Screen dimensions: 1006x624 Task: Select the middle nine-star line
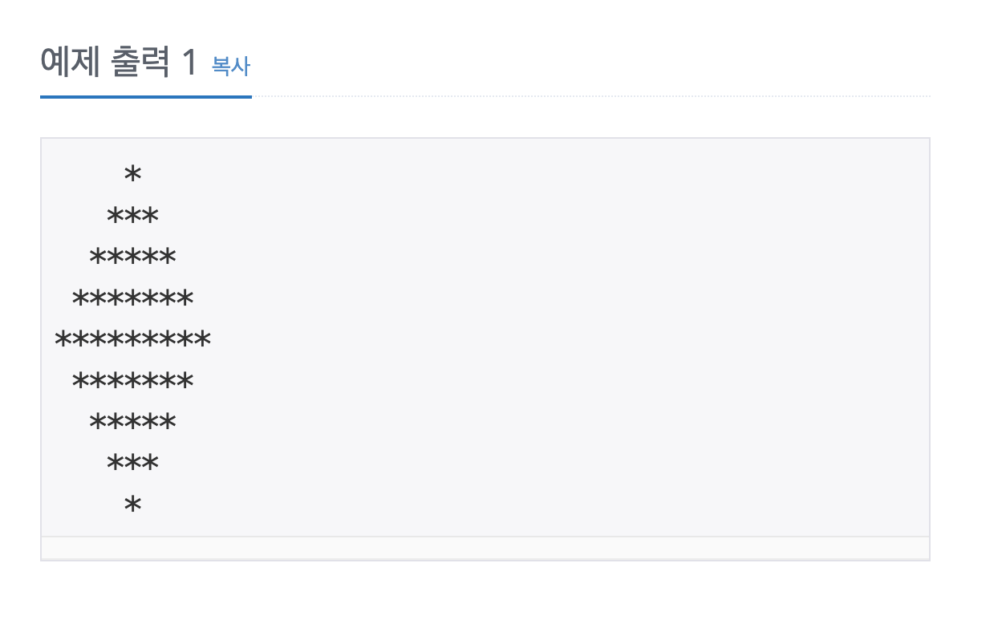pos(132,338)
